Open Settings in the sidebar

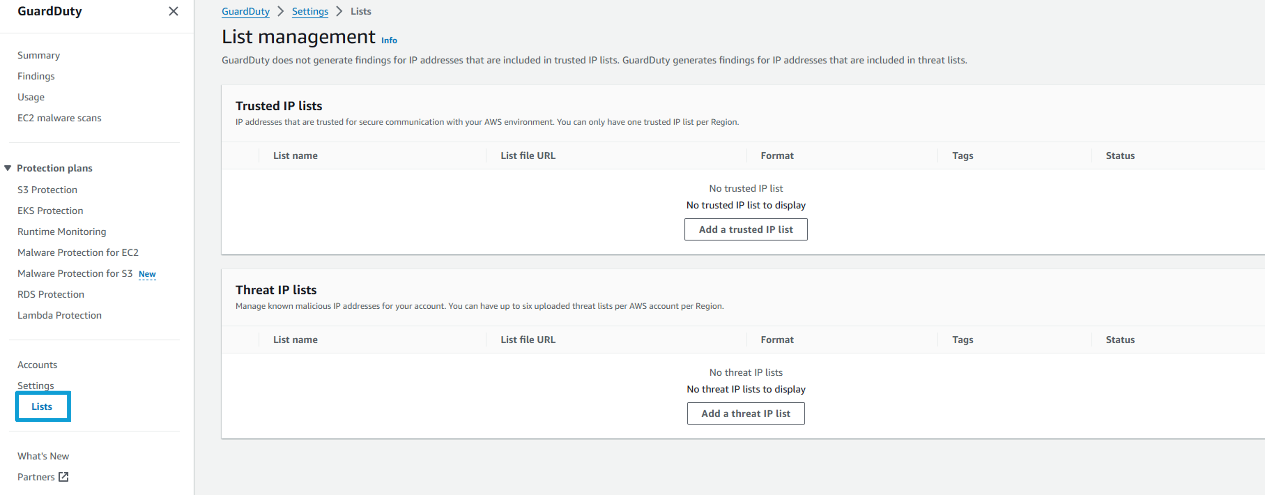pos(36,385)
